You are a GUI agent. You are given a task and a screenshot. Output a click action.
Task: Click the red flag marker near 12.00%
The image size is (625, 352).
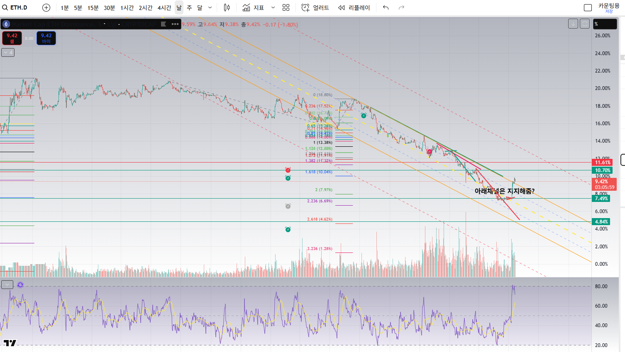point(429,152)
